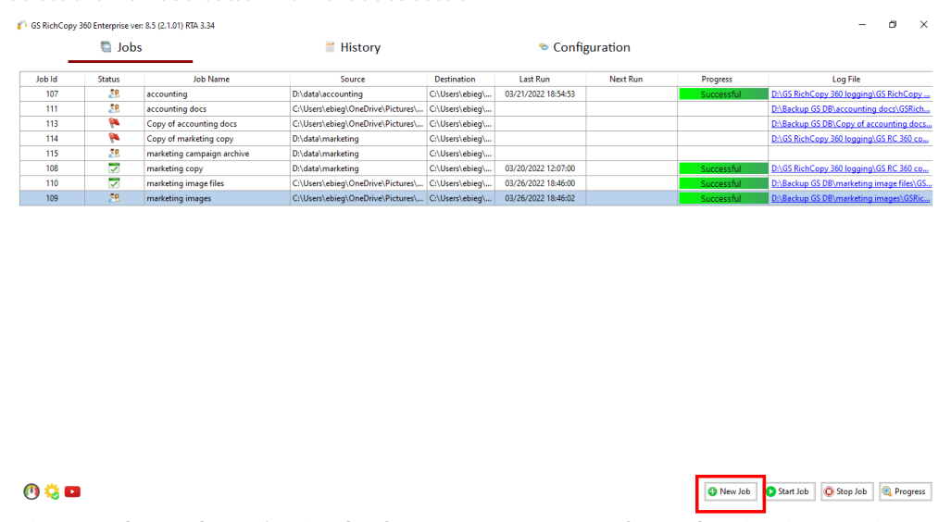
Task: Click the D:\data\accounting source cell
Action: pos(358,94)
